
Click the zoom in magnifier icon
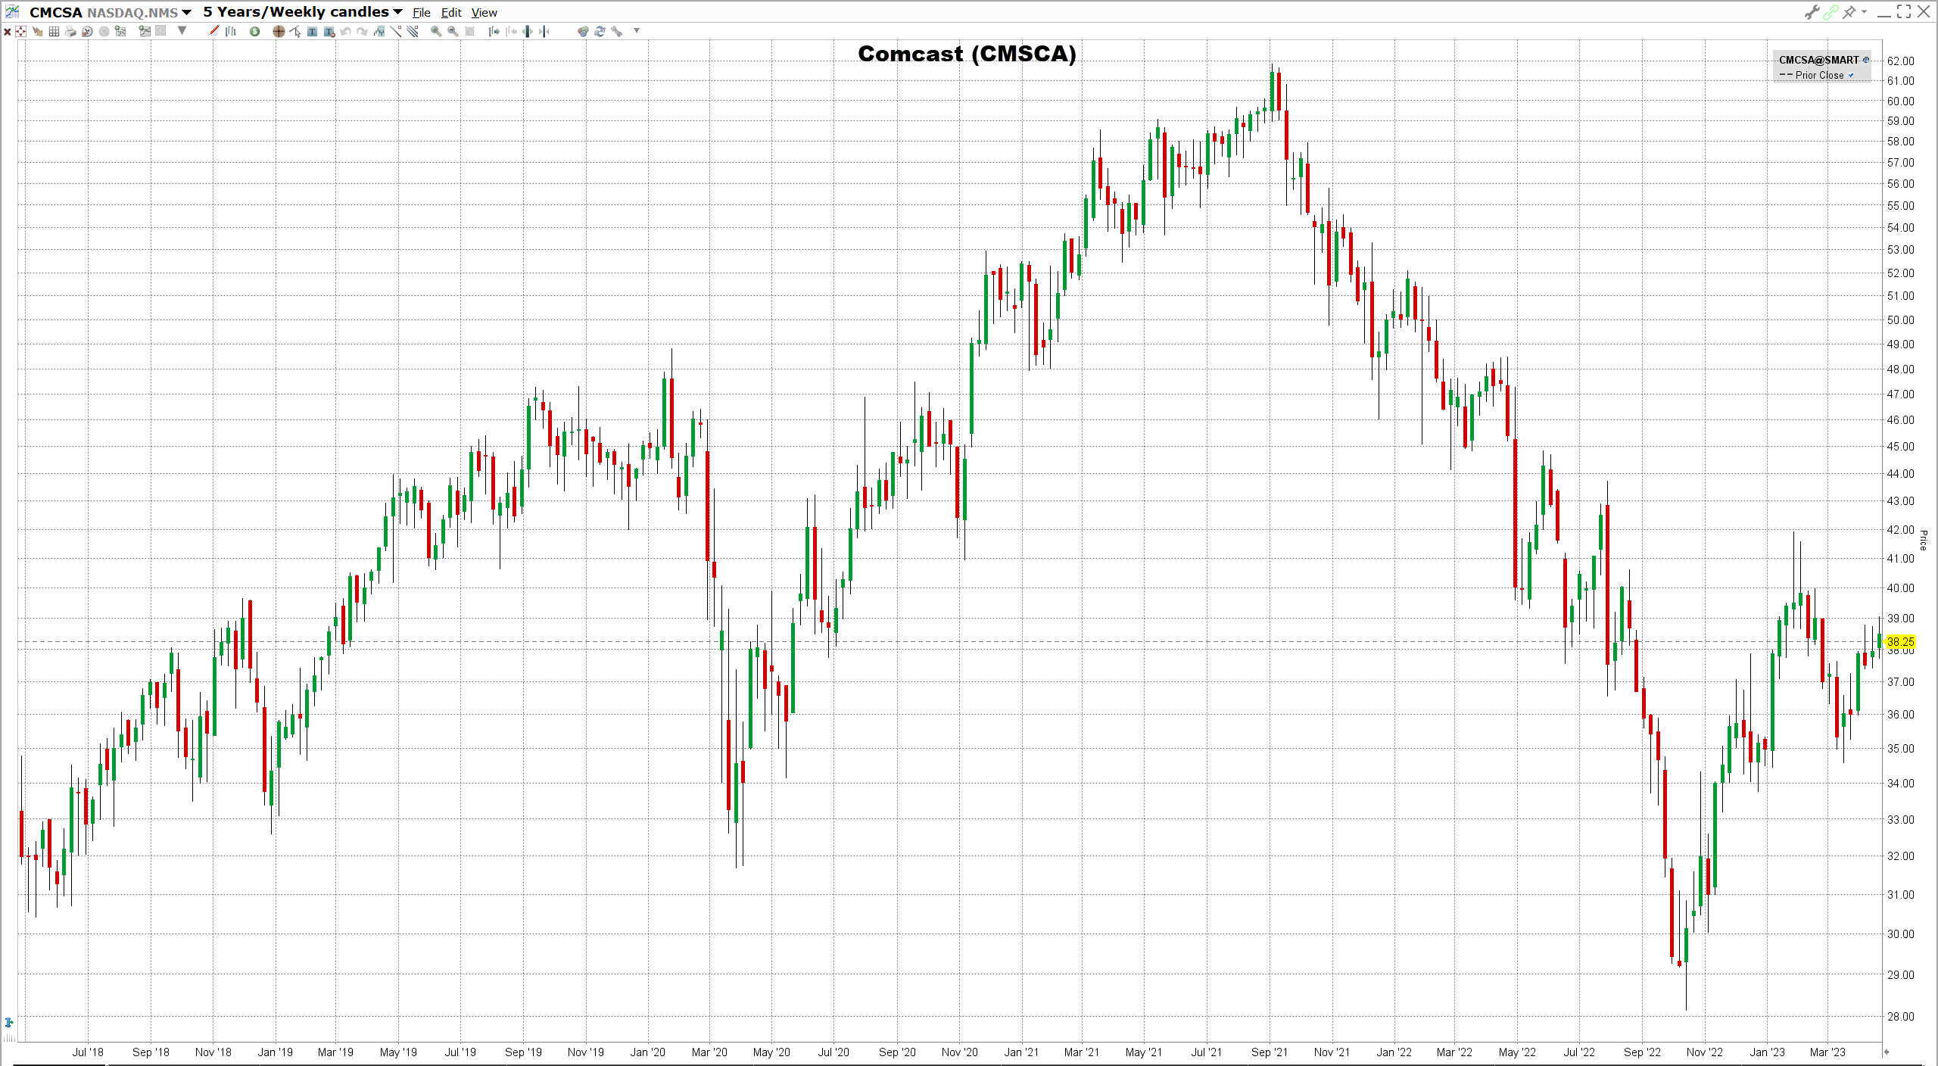tap(436, 31)
